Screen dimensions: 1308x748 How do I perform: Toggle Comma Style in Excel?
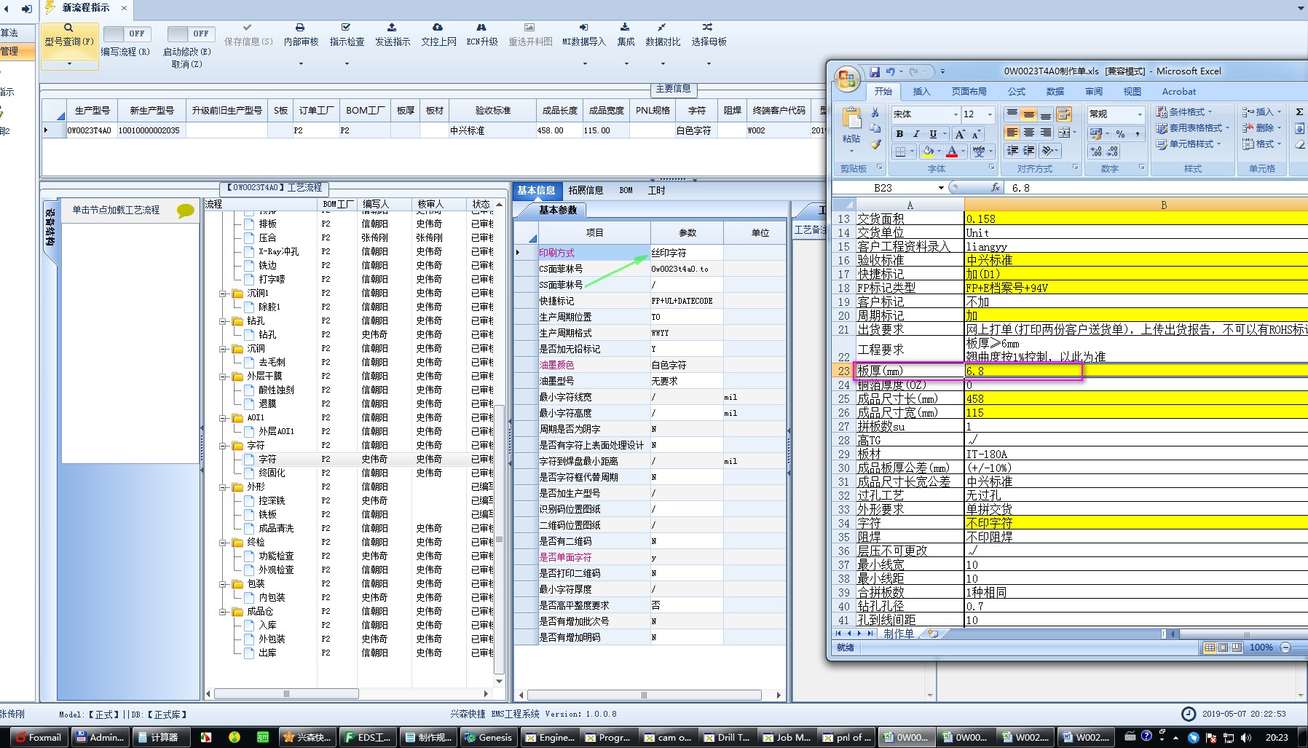coord(1137,134)
